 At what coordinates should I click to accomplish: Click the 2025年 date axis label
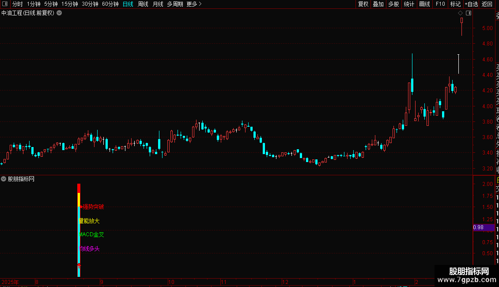10,282
